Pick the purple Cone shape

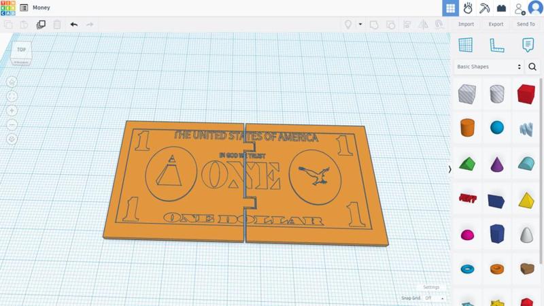[497, 164]
